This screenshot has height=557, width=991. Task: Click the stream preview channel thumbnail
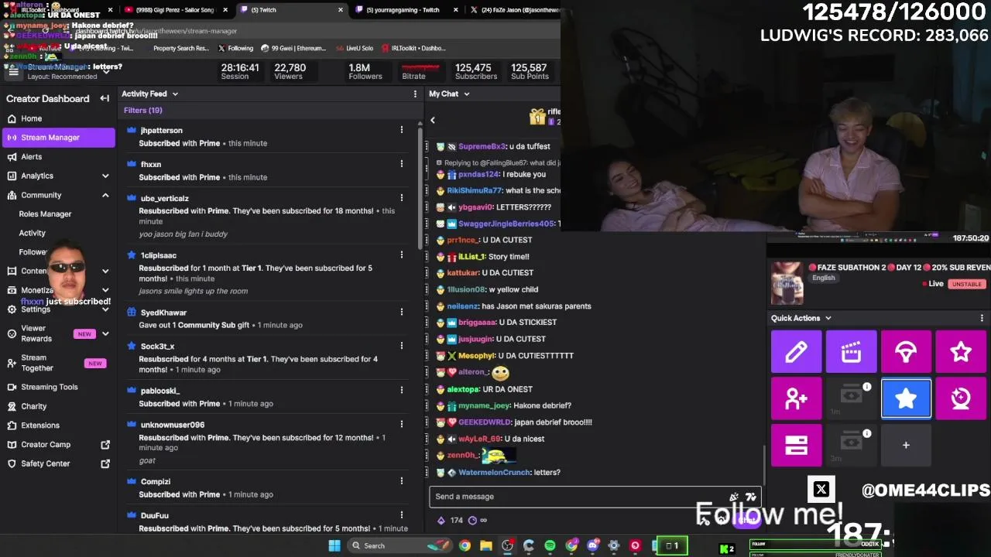787,283
